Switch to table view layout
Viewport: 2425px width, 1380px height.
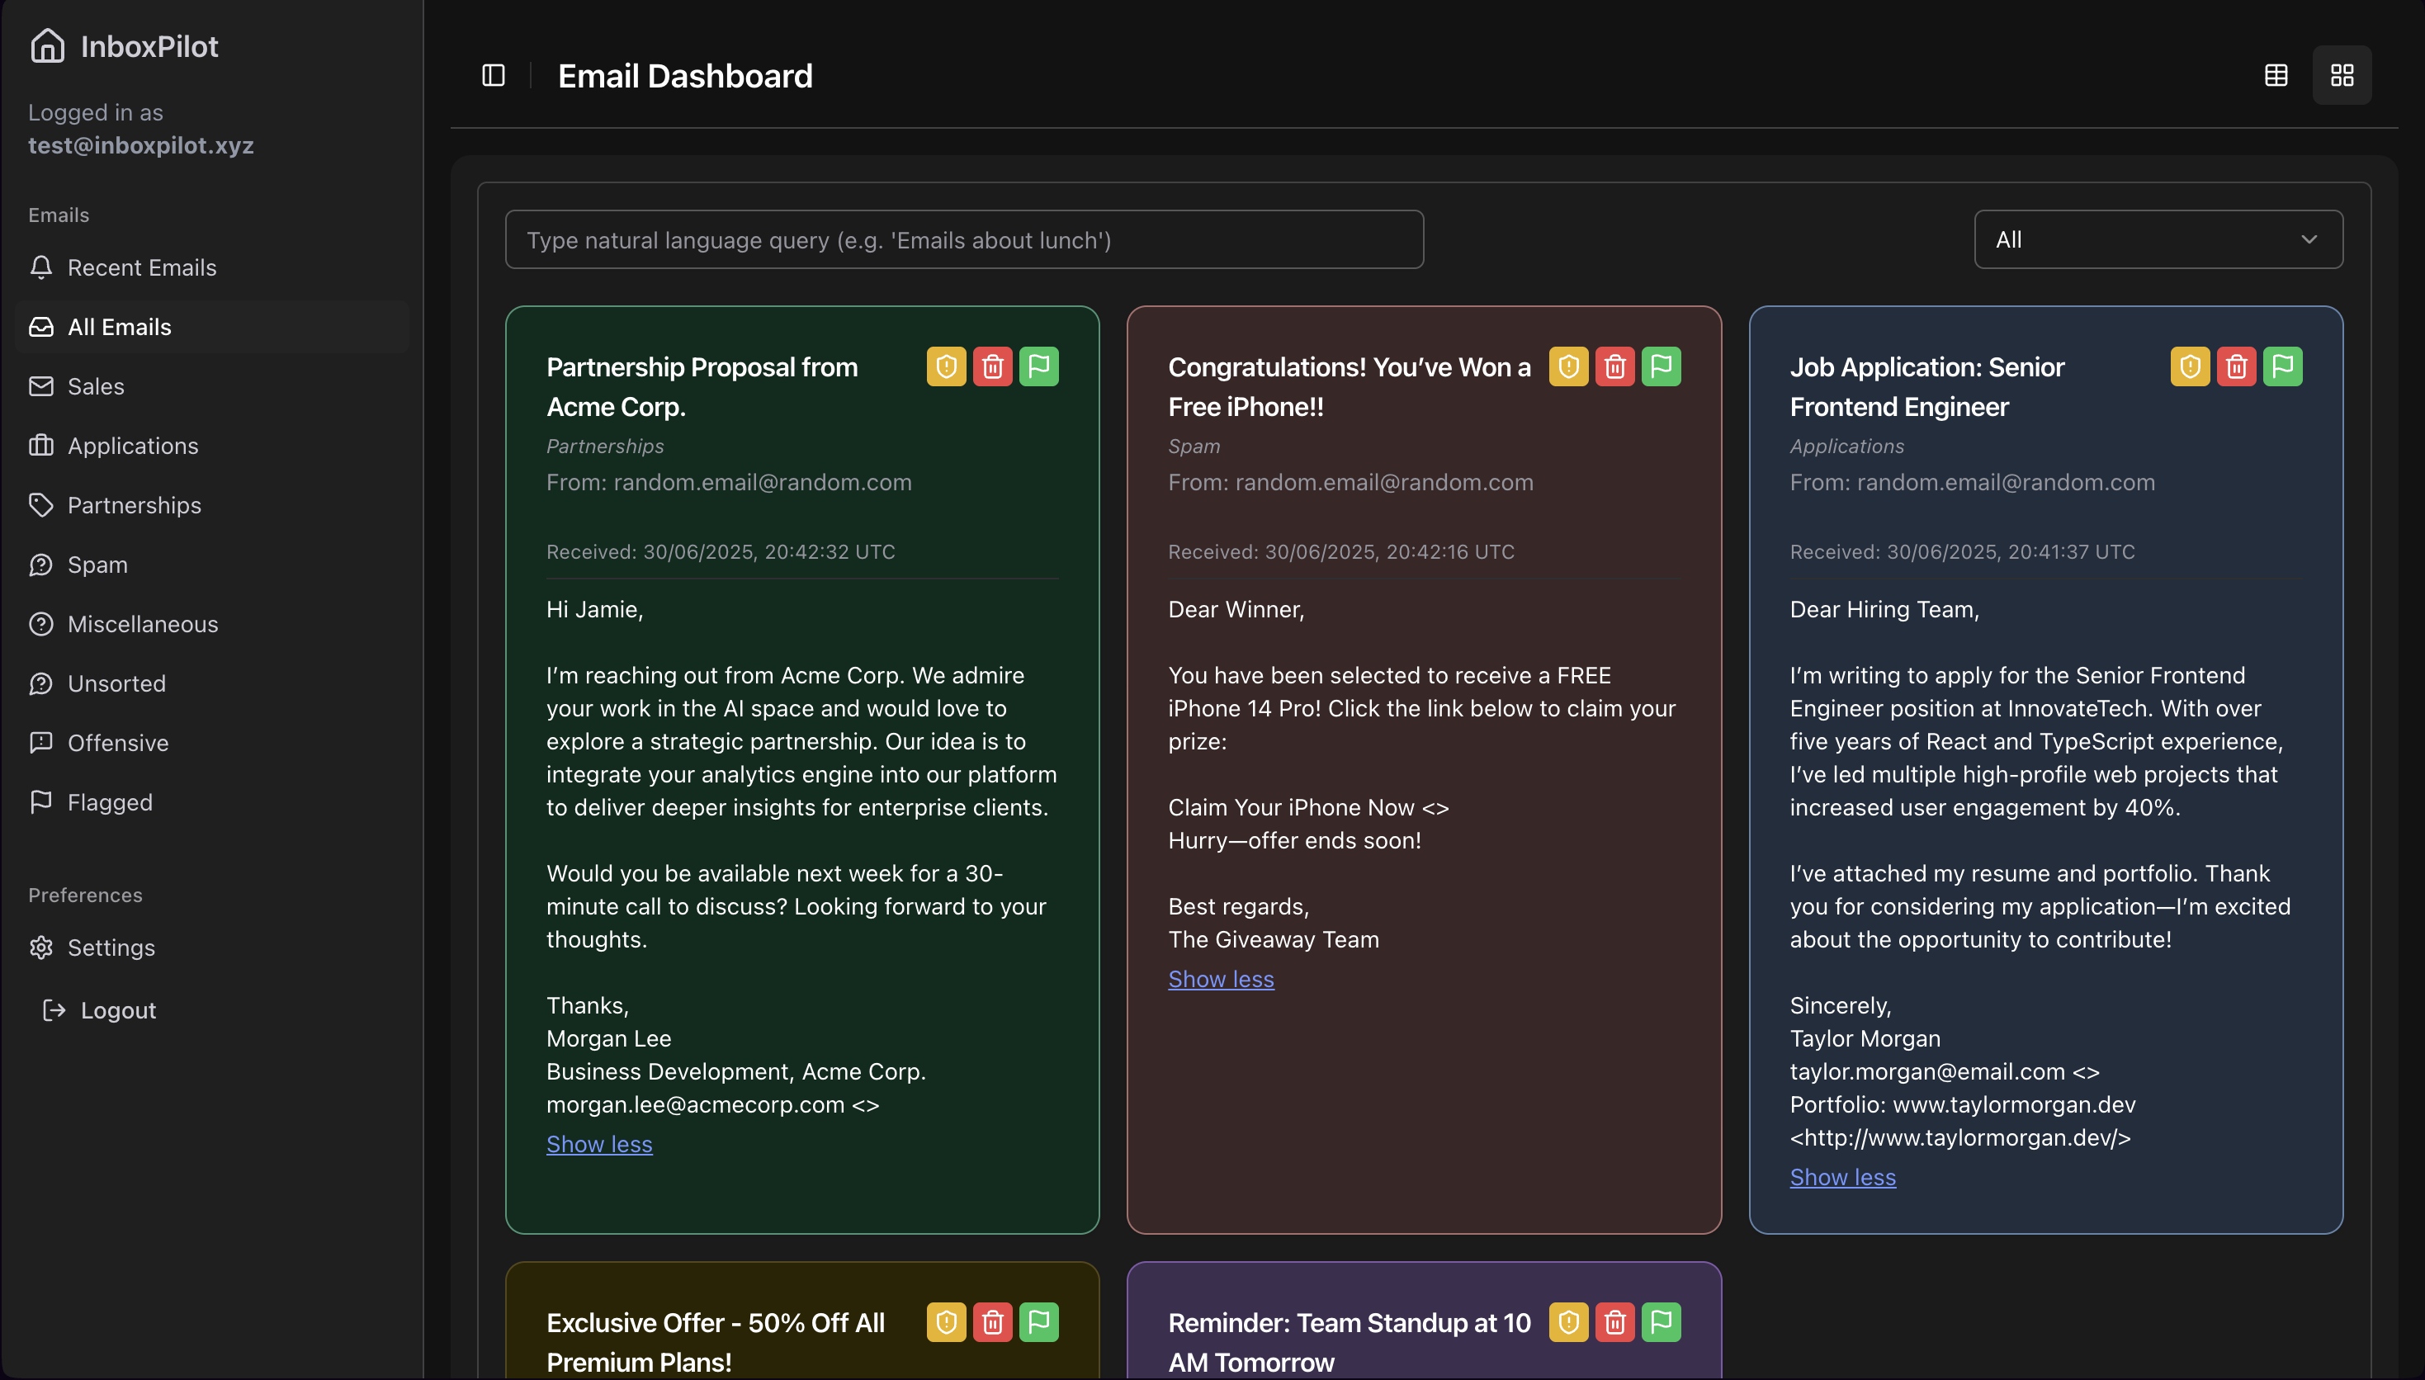[2276, 75]
